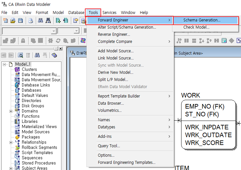Click the Find binoculars icon in main toolbar

[40, 20]
